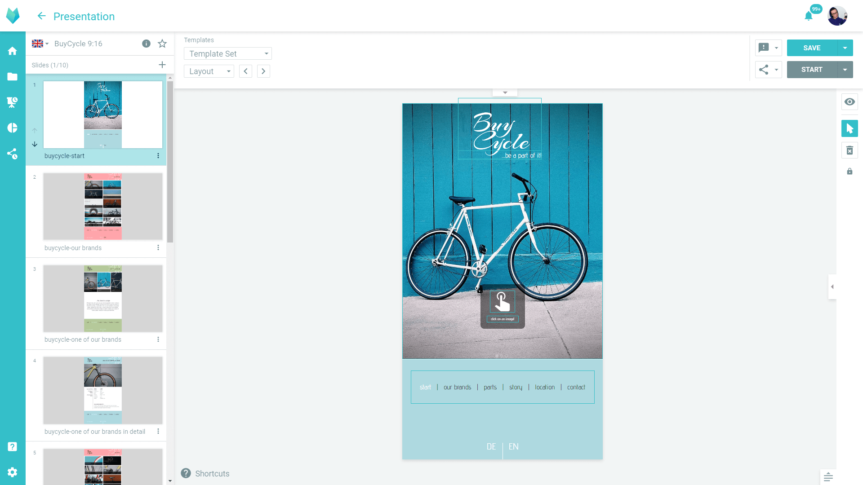Open language flag dropdown
863x485 pixels.
coord(40,44)
